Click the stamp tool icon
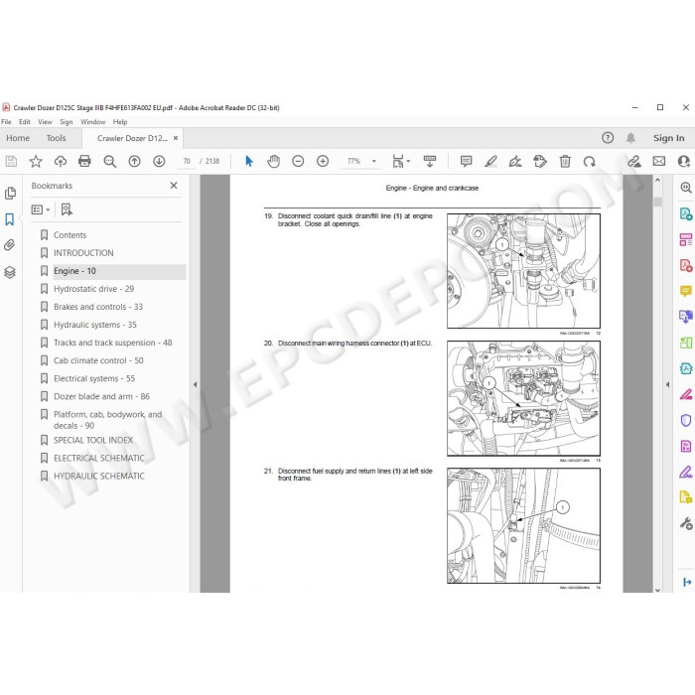The height and width of the screenshot is (695, 695). click(540, 161)
